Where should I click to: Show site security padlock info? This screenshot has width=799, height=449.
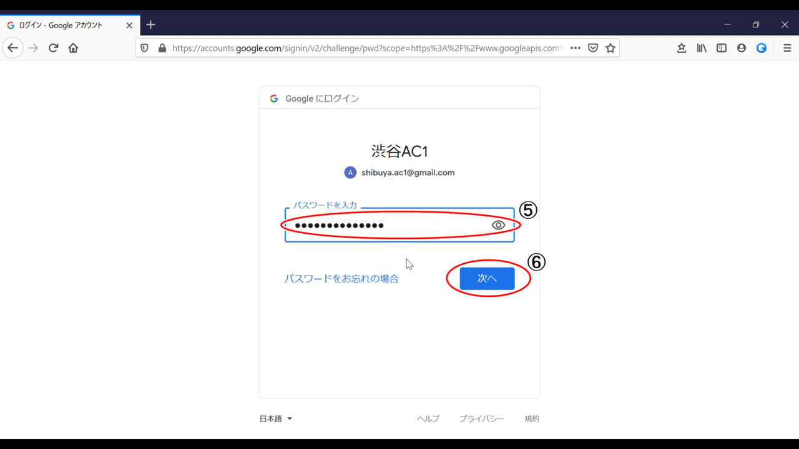(162, 48)
